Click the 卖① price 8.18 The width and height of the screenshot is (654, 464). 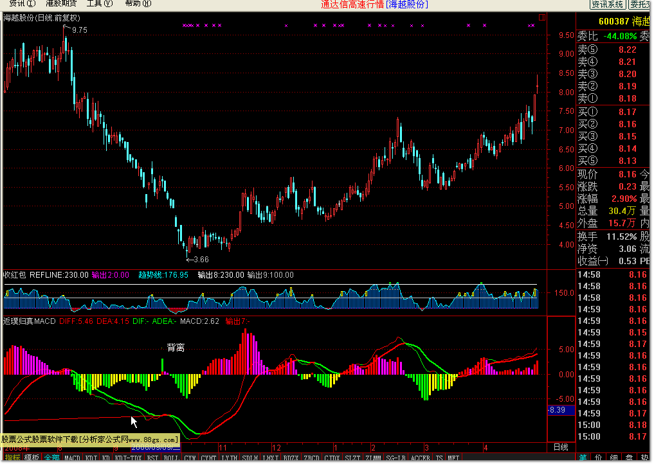click(x=627, y=98)
